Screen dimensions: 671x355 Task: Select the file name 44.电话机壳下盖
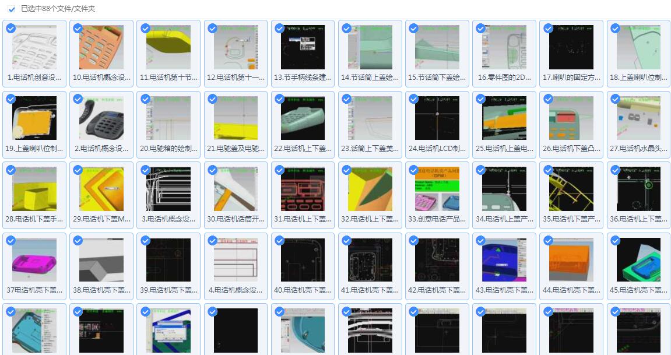pos(571,290)
